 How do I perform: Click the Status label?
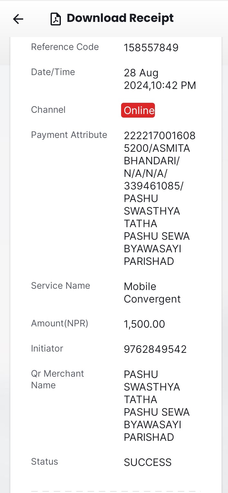coord(44,461)
